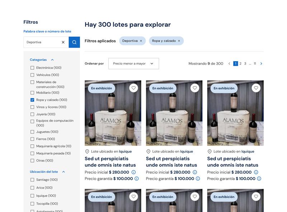Click En exhibición badge on first second-row lot

tap(102, 197)
